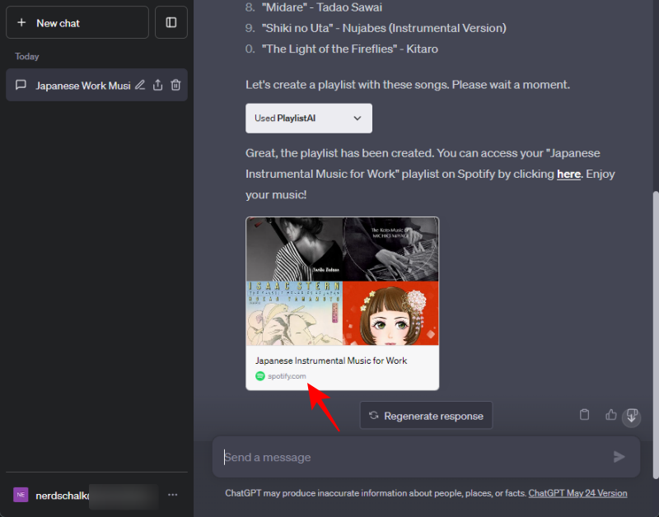Click the chat bubble icon beside the conversation title
The width and height of the screenshot is (659, 517).
[x=20, y=84]
